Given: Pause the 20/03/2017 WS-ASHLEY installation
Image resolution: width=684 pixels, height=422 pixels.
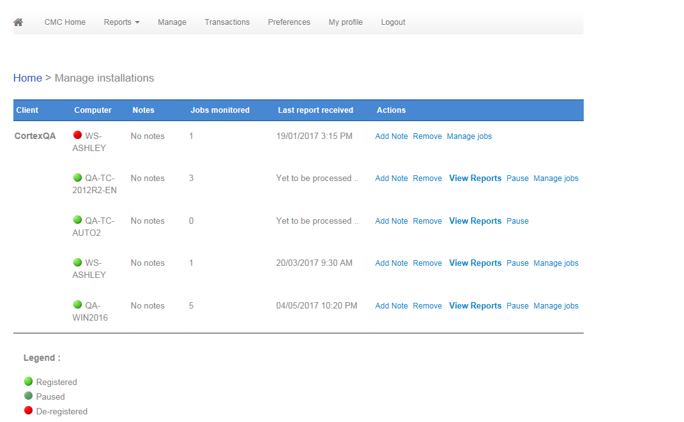Looking at the screenshot, I should (x=517, y=263).
